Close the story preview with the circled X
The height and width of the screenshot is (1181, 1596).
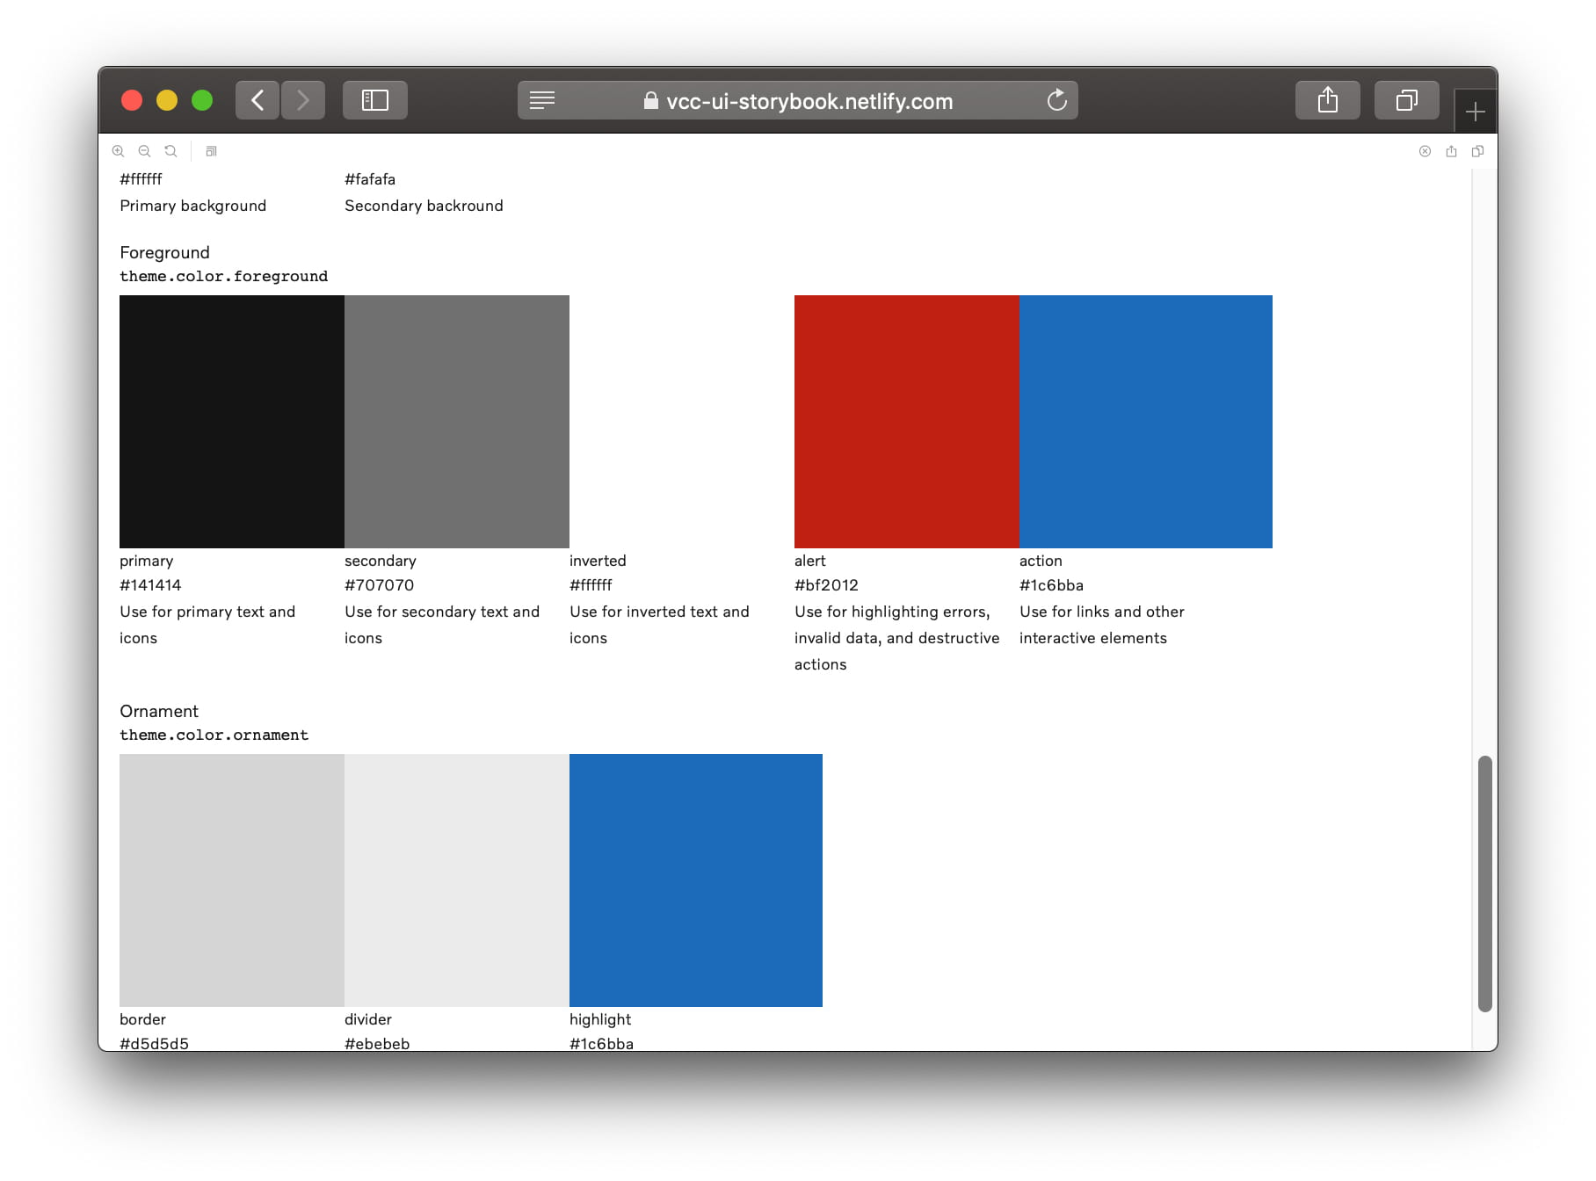[x=1424, y=150]
